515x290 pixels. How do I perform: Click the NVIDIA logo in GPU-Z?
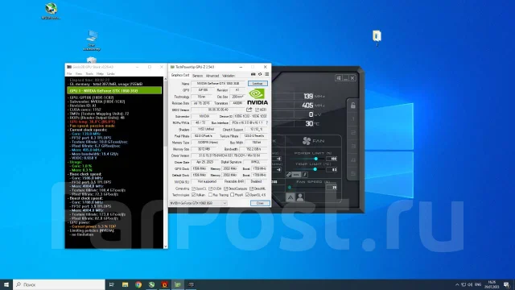(x=257, y=97)
